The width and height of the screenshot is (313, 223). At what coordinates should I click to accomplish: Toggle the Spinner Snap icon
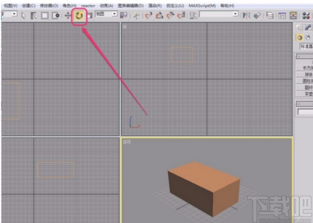(181, 15)
